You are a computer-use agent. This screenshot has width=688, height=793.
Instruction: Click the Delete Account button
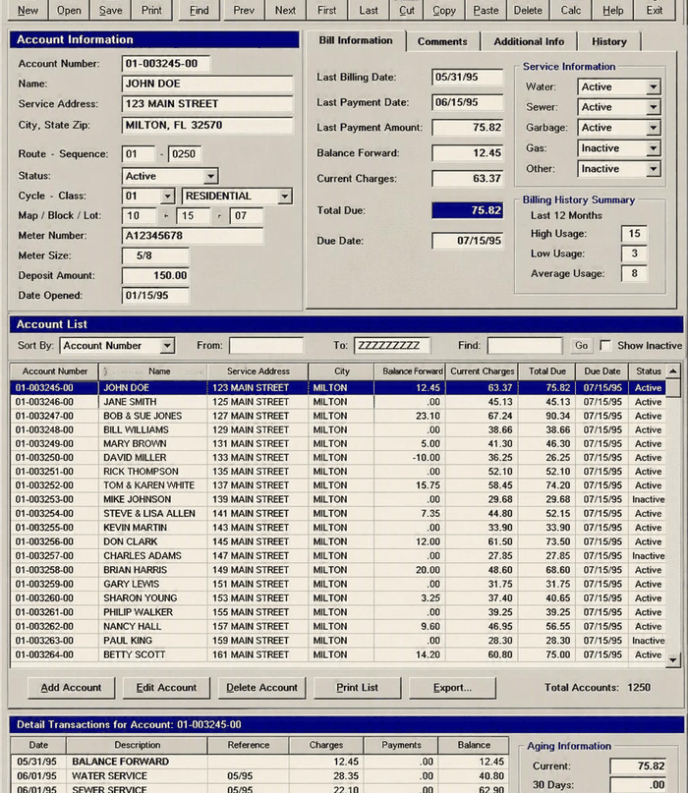click(261, 688)
